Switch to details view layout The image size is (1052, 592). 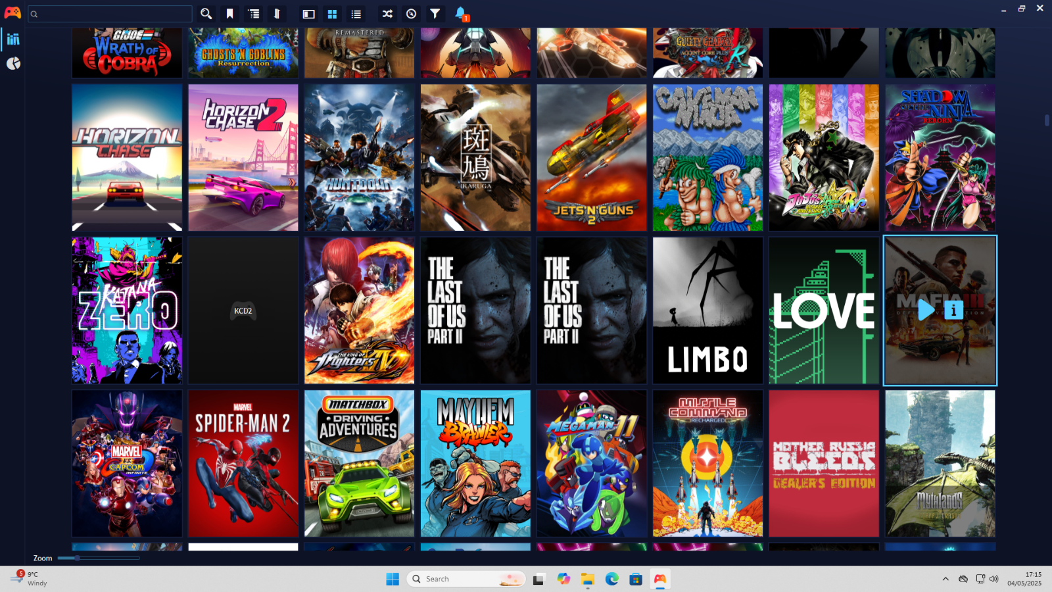point(308,14)
